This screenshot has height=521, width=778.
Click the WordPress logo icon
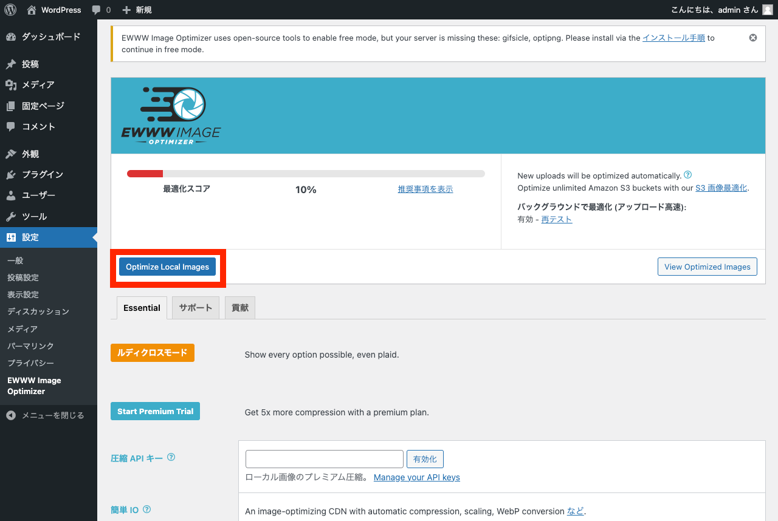pyautogui.click(x=10, y=10)
